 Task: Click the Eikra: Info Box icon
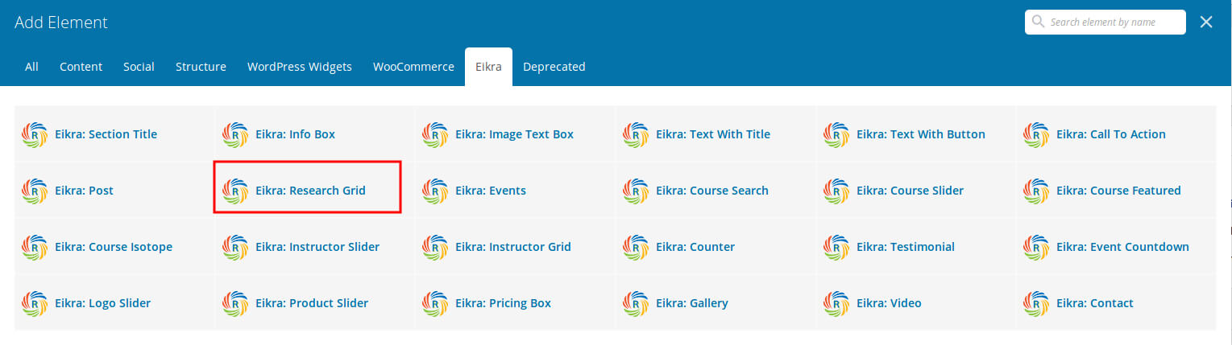(235, 134)
